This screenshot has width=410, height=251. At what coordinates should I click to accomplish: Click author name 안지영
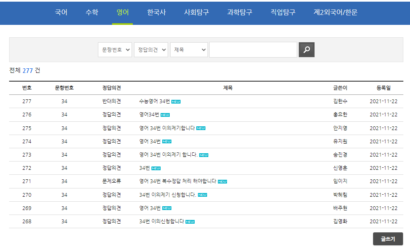click(x=340, y=128)
